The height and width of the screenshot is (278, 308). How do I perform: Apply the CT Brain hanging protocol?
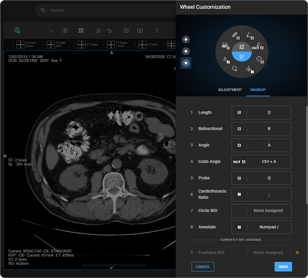point(148,44)
